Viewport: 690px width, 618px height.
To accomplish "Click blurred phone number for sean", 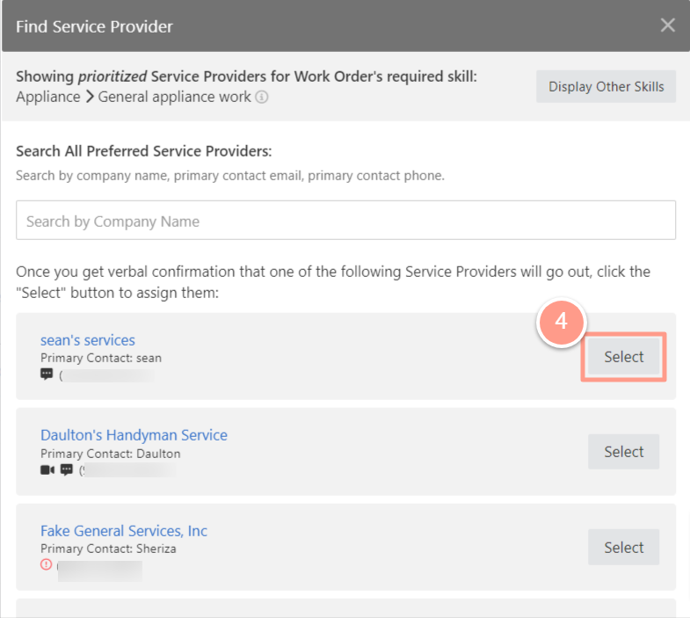I will [107, 376].
